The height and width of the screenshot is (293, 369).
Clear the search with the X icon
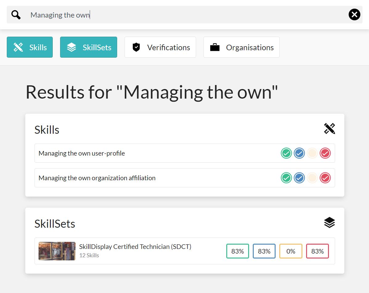[354, 14]
